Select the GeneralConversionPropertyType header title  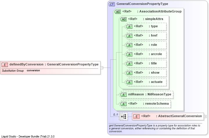pyautogui.click(x=142, y=4)
